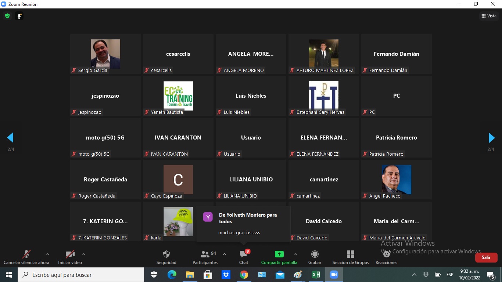Click IVAN CARANTON participant name
This screenshot has width=502, height=282.
click(x=178, y=138)
